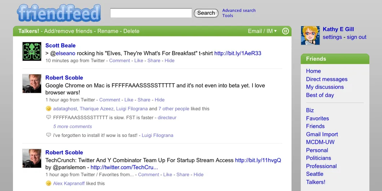Show the 7 other people who liked
The image size is (382, 191).
click(174, 108)
